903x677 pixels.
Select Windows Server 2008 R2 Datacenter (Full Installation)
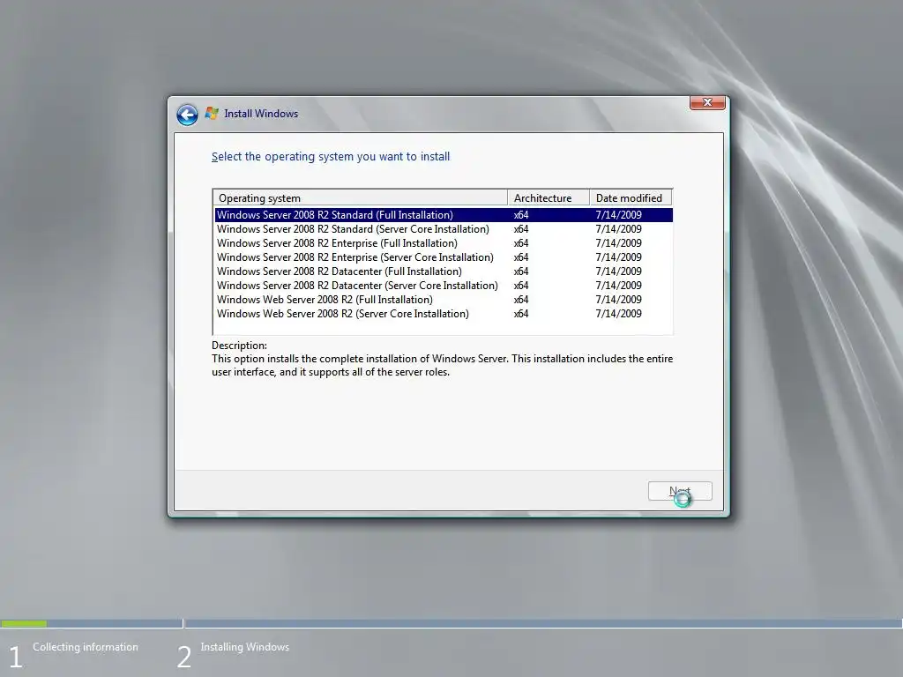coord(444,272)
